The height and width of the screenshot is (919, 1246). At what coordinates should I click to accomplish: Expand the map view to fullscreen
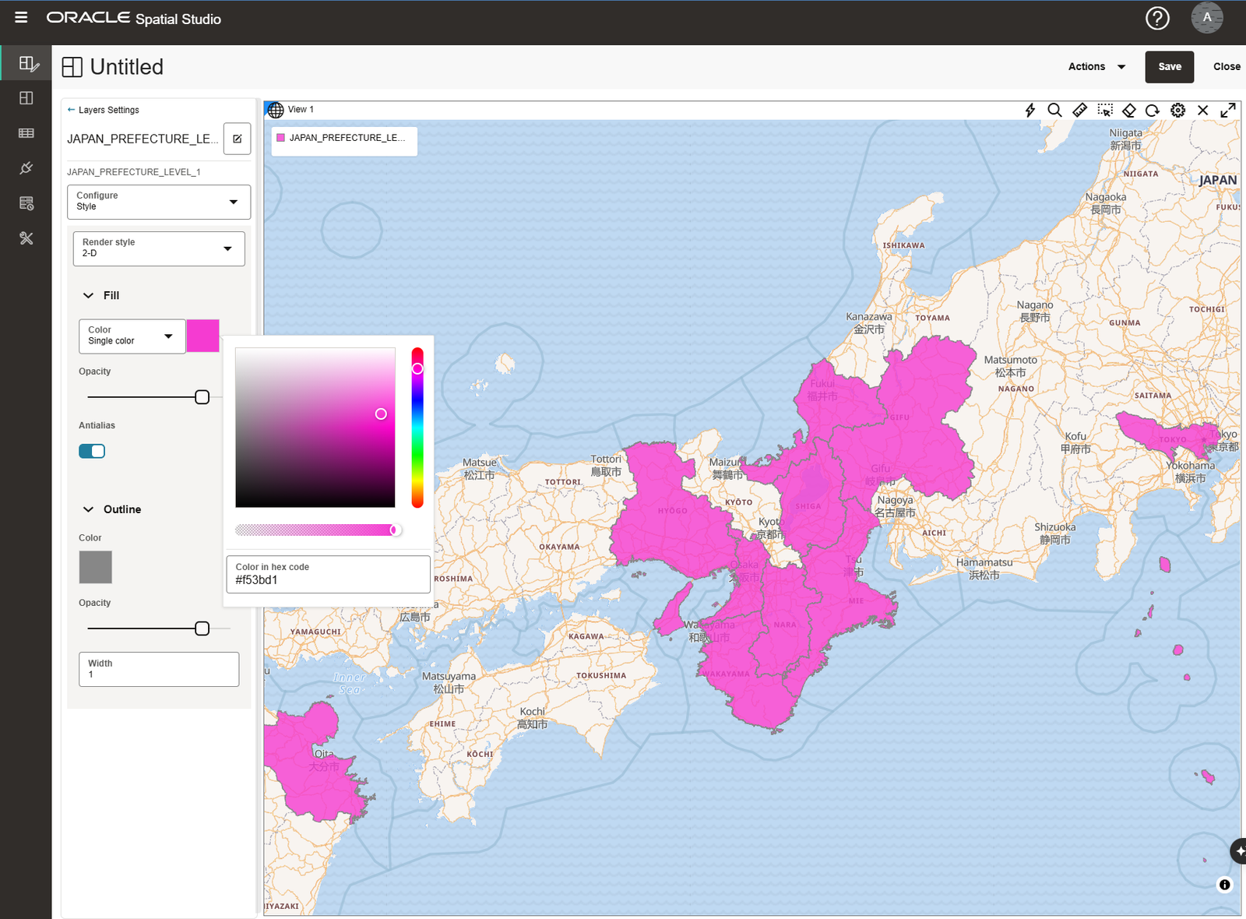(1229, 110)
